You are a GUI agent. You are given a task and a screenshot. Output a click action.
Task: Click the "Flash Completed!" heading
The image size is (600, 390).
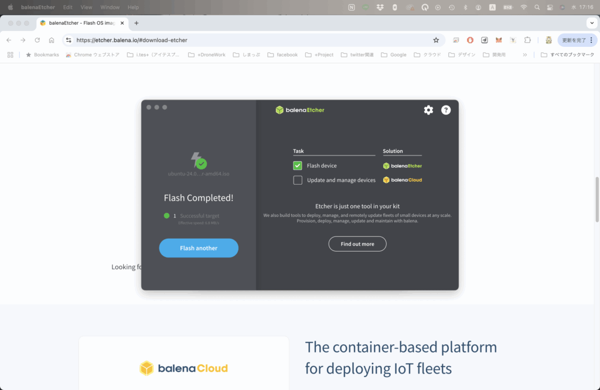point(199,198)
